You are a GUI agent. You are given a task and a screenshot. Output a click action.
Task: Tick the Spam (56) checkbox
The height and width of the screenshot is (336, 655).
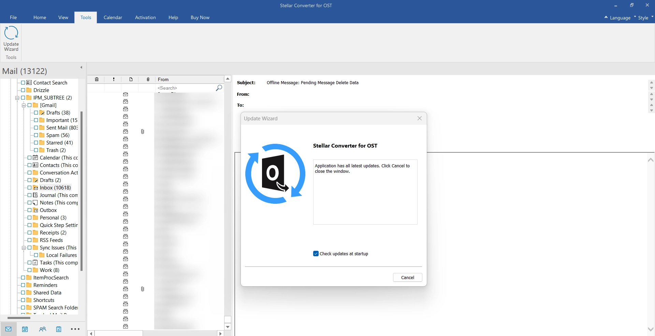point(36,135)
